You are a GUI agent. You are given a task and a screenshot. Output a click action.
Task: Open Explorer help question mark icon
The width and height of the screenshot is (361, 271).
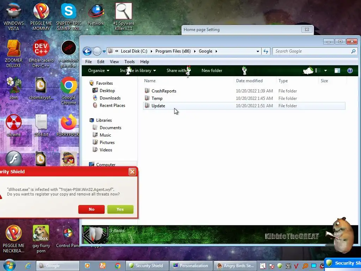click(350, 71)
